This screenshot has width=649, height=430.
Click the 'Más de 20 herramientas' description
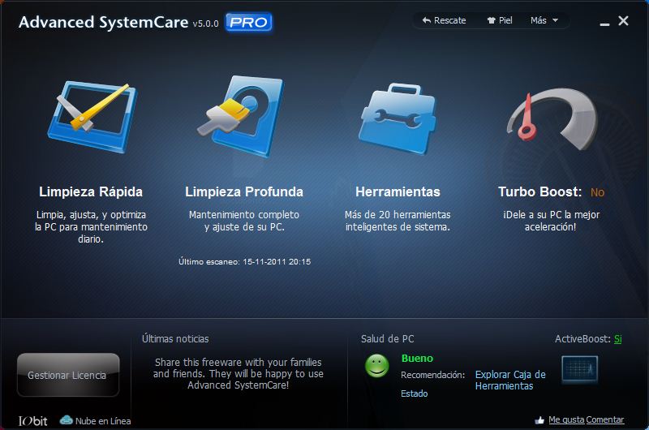[398, 221]
